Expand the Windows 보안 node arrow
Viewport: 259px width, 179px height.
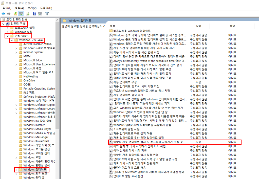(16, 158)
